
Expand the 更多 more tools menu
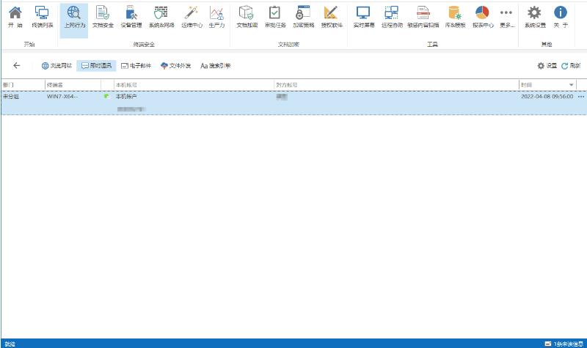pos(506,17)
